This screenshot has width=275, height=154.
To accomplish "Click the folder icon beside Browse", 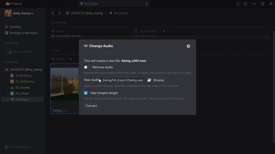I will 149,80.
